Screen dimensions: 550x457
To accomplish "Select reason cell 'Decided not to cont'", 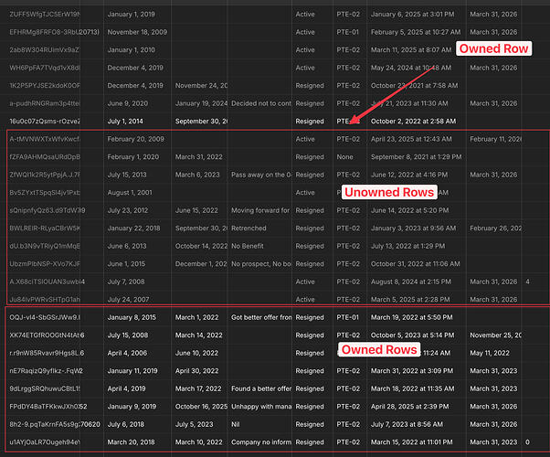I will point(261,103).
